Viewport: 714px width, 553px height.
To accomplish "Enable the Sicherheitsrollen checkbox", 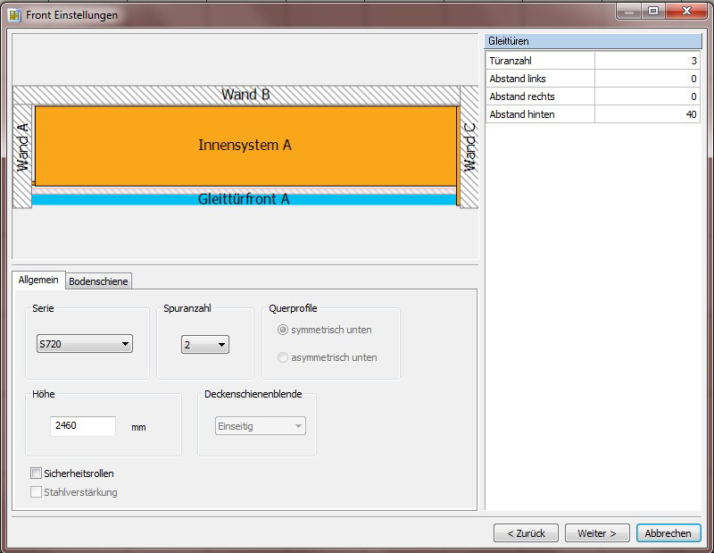I will pyautogui.click(x=35, y=473).
